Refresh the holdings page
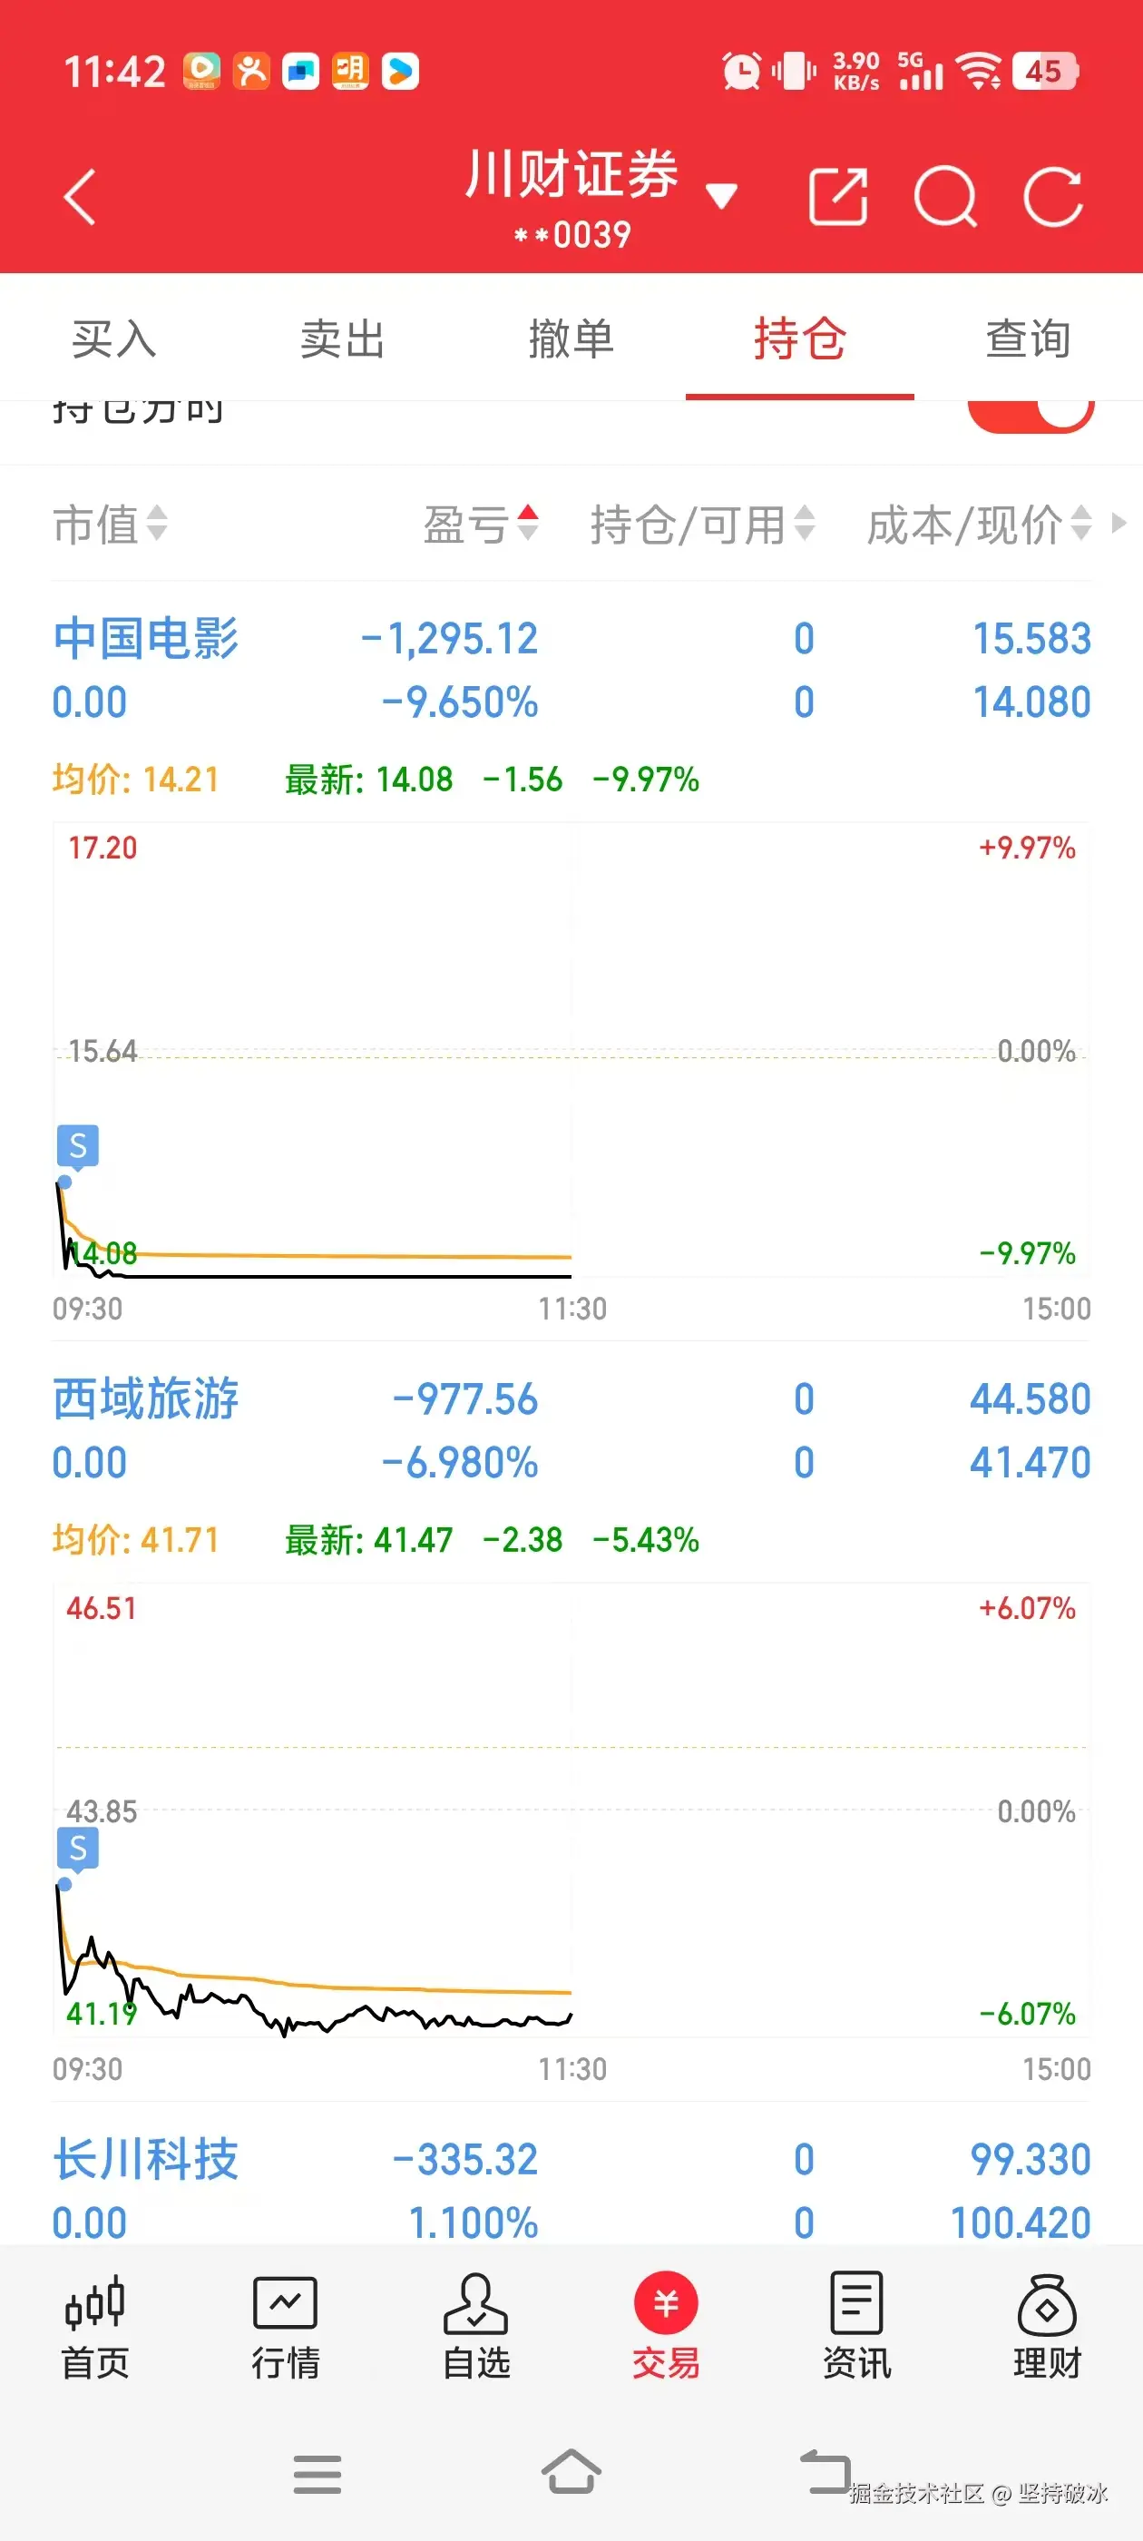 (1053, 197)
